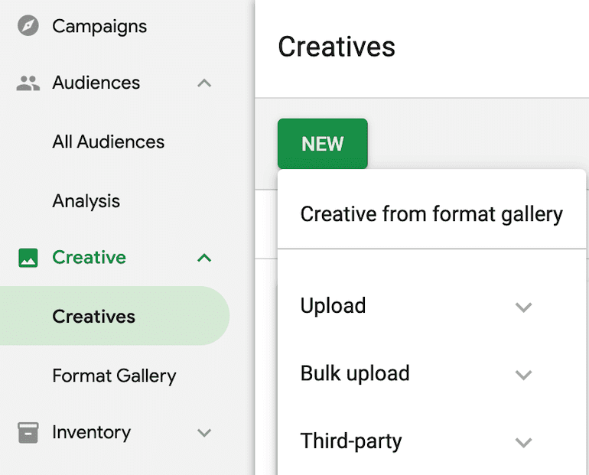Click the Inventory archive box icon

[x=28, y=433]
